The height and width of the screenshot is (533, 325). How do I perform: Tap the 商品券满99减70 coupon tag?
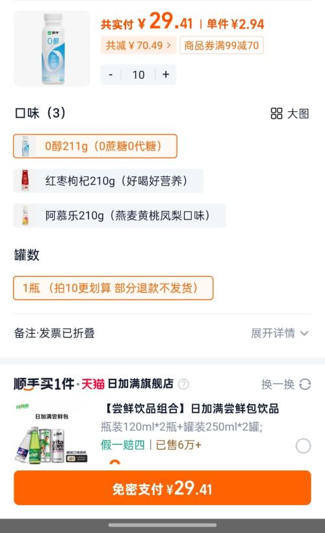[222, 45]
